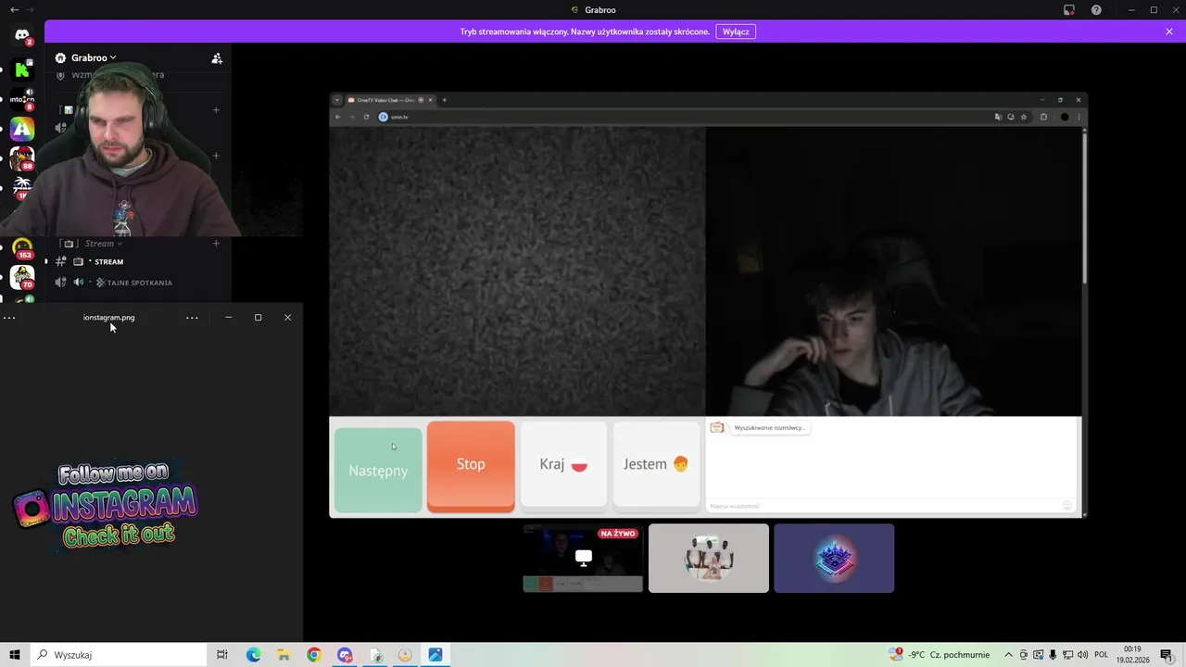
Task: Open server icon with 153 badge
Action: tap(22, 248)
